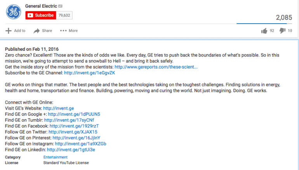Subscribe to the General Electric channel

pyautogui.click(x=41, y=15)
